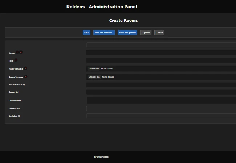The height and width of the screenshot is (163, 236).
Task: Click the blue Save button
Action: pos(86,33)
